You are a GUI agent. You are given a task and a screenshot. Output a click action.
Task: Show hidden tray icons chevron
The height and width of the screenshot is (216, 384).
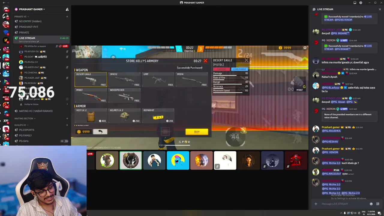click(x=341, y=213)
